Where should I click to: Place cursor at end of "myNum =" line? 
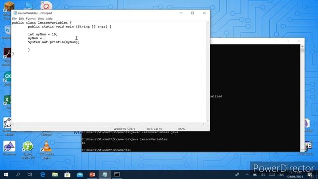point(44,38)
